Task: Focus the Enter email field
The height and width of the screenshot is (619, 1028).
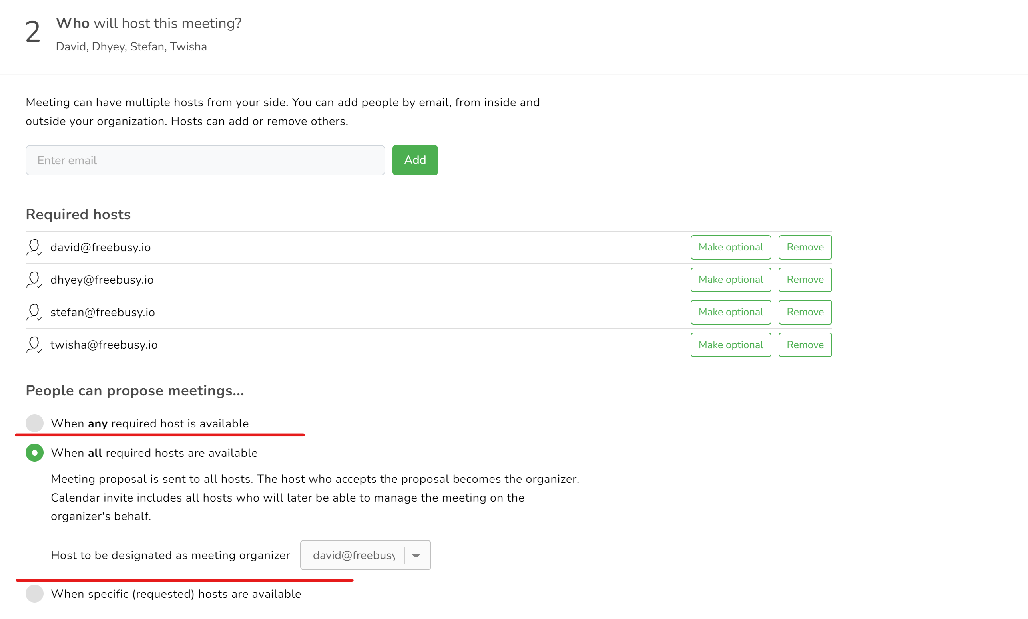Action: 205,160
